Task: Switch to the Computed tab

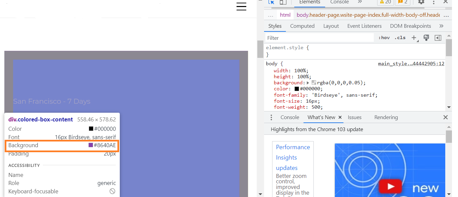Action: 302,26
